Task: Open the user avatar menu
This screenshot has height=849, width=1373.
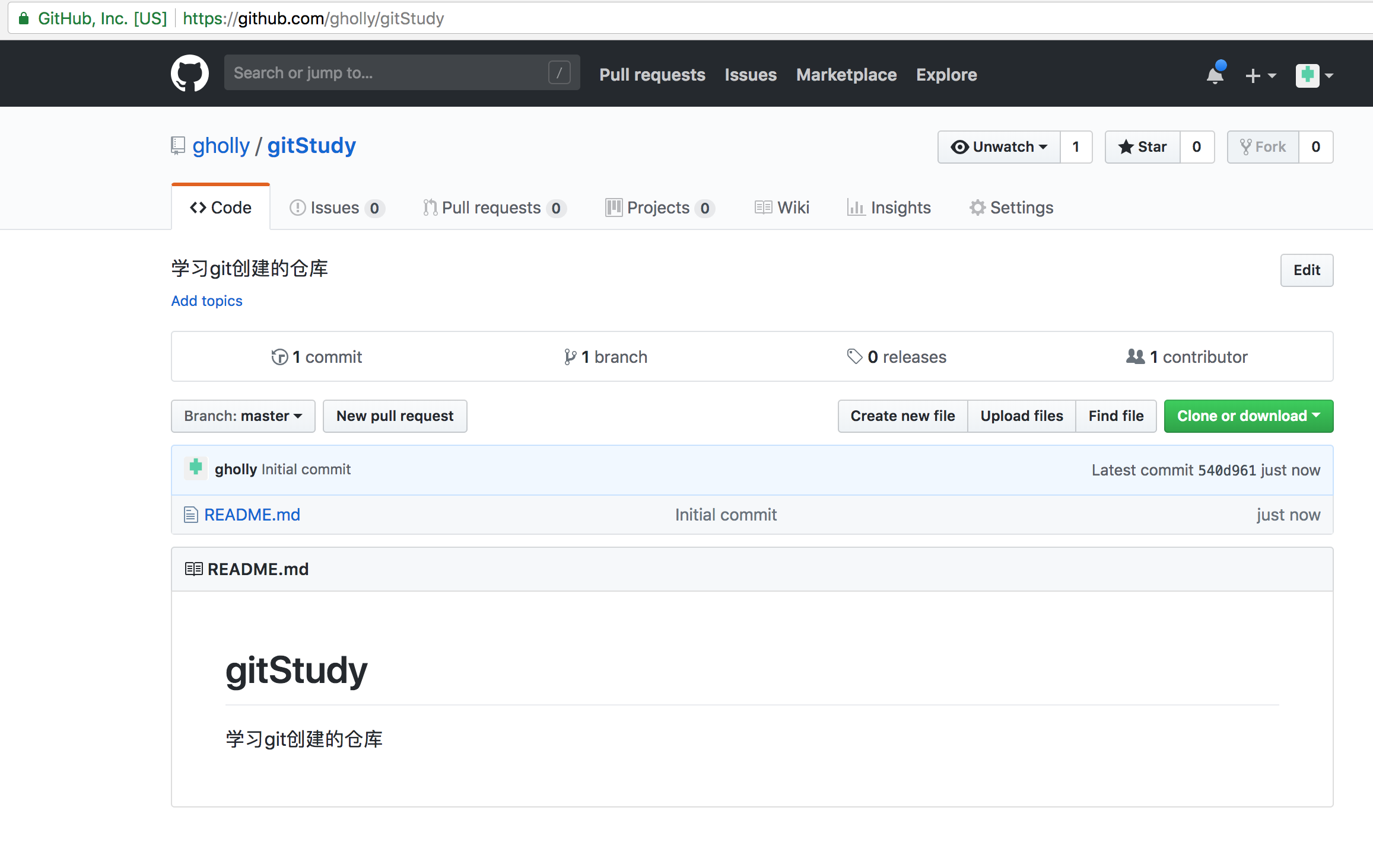Action: [1314, 75]
